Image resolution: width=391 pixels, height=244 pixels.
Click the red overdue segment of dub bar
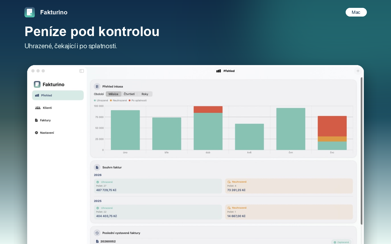tap(208, 110)
